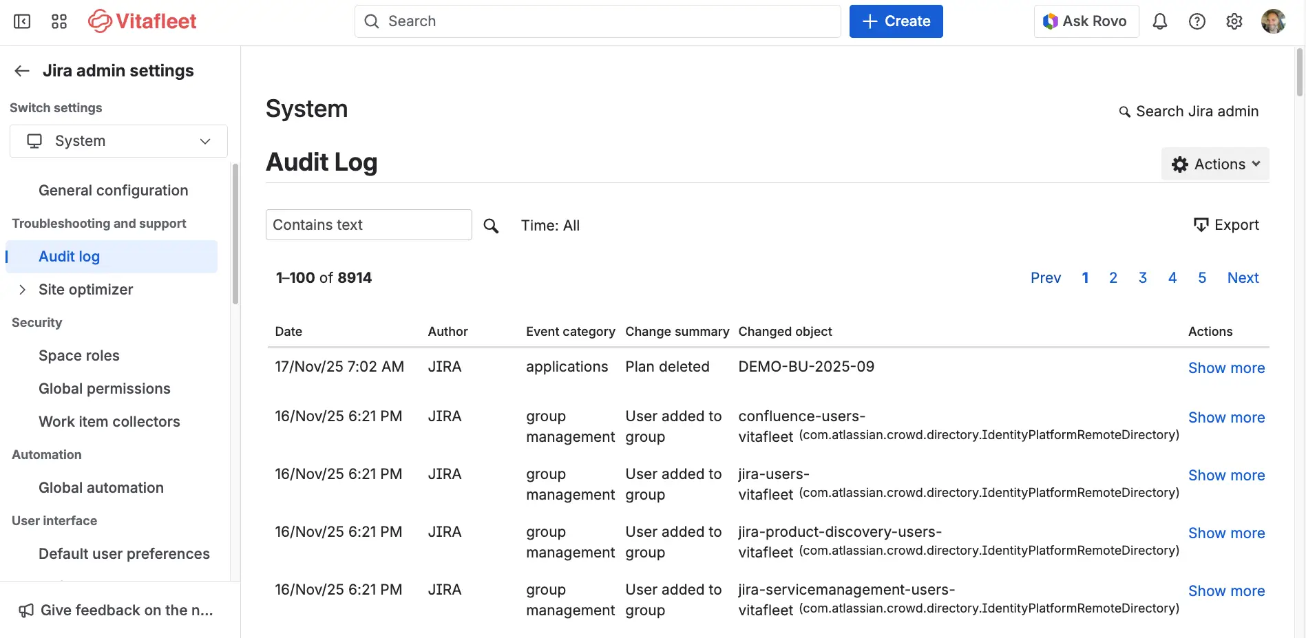Click the 1–100 of 8914 count text
The image size is (1306, 638).
(324, 278)
